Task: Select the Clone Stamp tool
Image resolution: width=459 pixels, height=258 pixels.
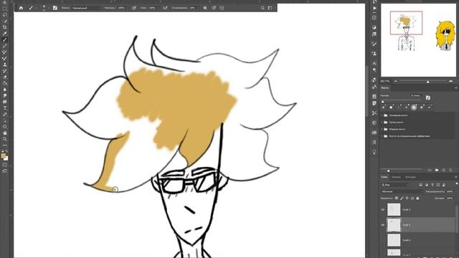Action: click(x=5, y=64)
